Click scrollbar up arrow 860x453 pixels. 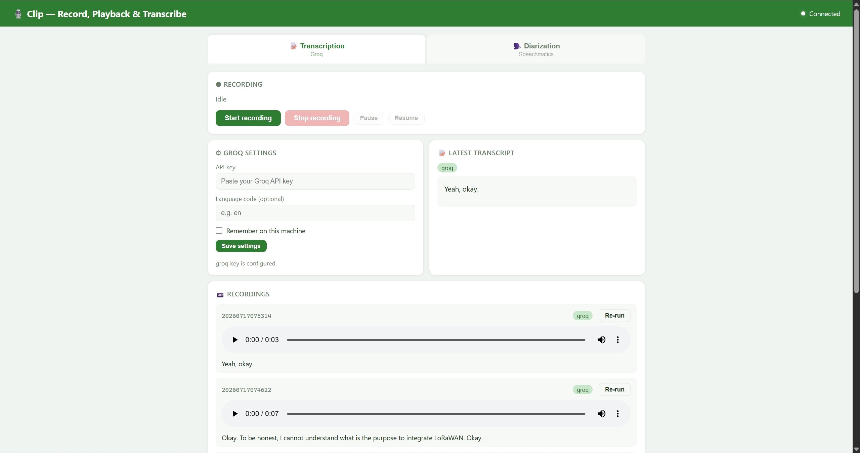856,4
